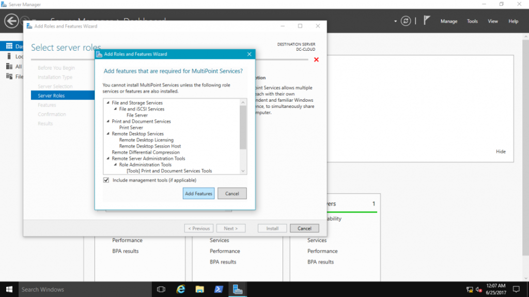Screen dimensions: 529x297
Task: Open the View menu
Action: pos(492,21)
